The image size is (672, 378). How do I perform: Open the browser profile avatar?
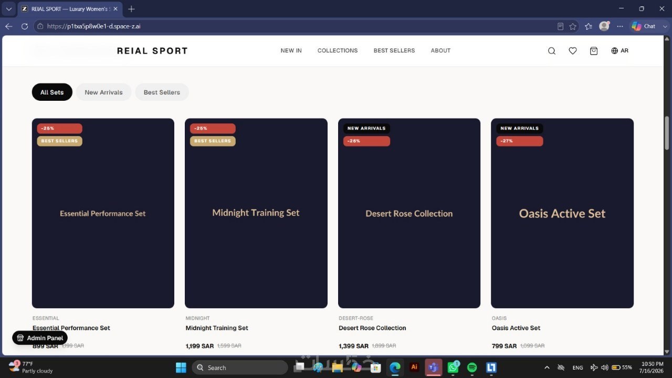coord(604,26)
